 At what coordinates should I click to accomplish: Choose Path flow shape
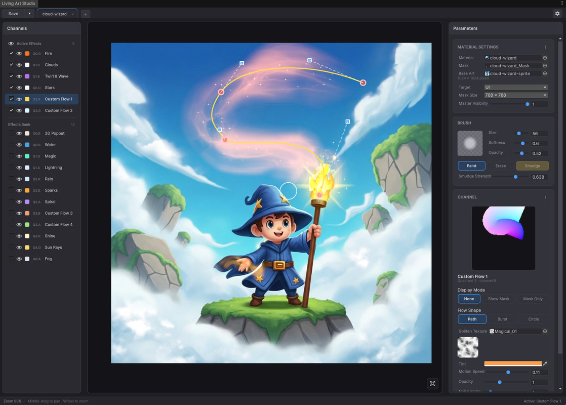(472, 319)
